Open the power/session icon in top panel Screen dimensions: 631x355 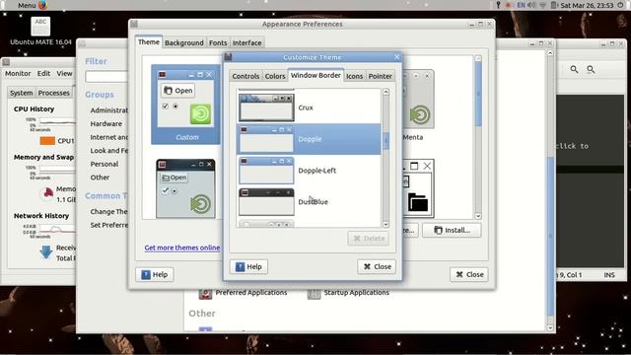pyautogui.click(x=620, y=5)
